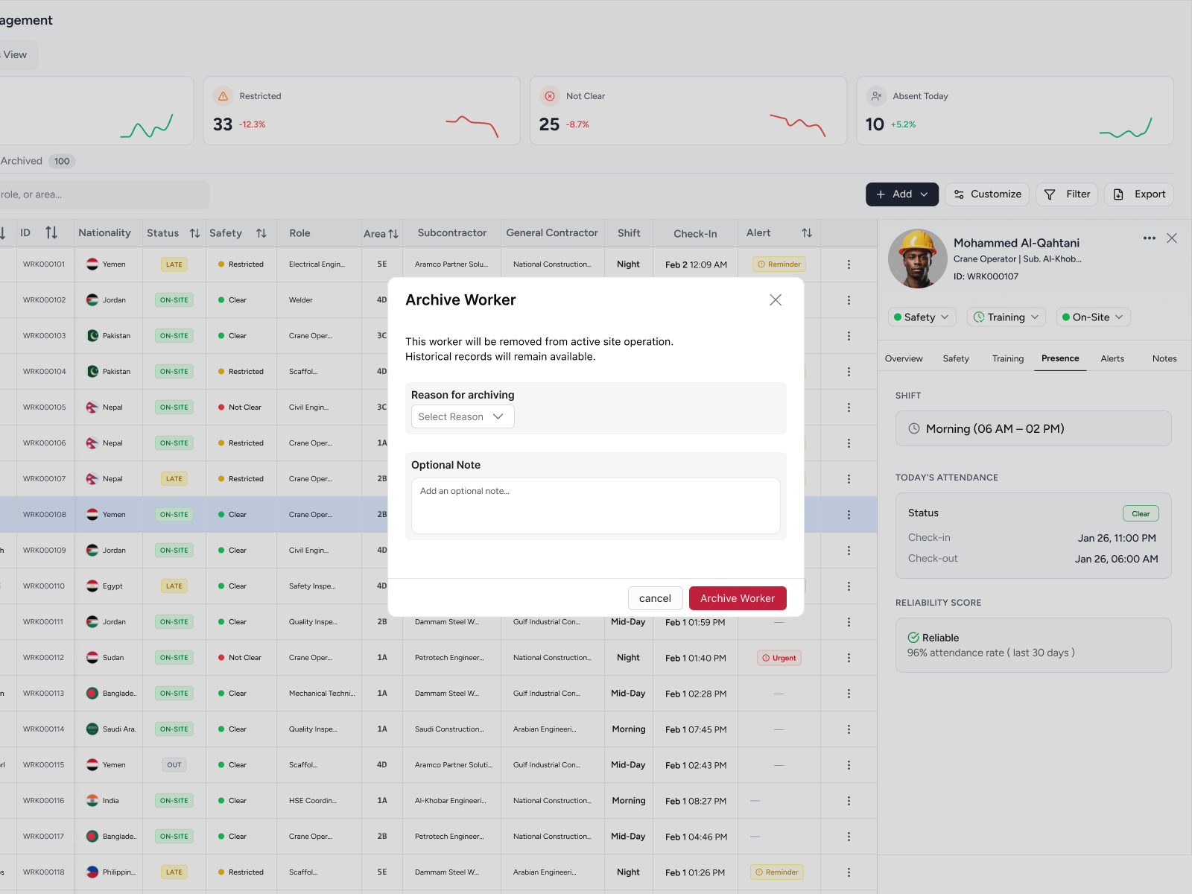Image resolution: width=1192 pixels, height=894 pixels.
Task: Expand the Add button dropdown
Action: (923, 194)
